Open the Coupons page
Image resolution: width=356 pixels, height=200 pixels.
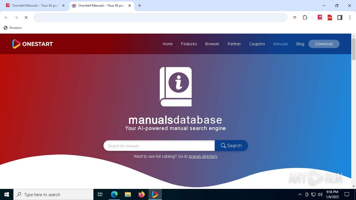click(257, 44)
